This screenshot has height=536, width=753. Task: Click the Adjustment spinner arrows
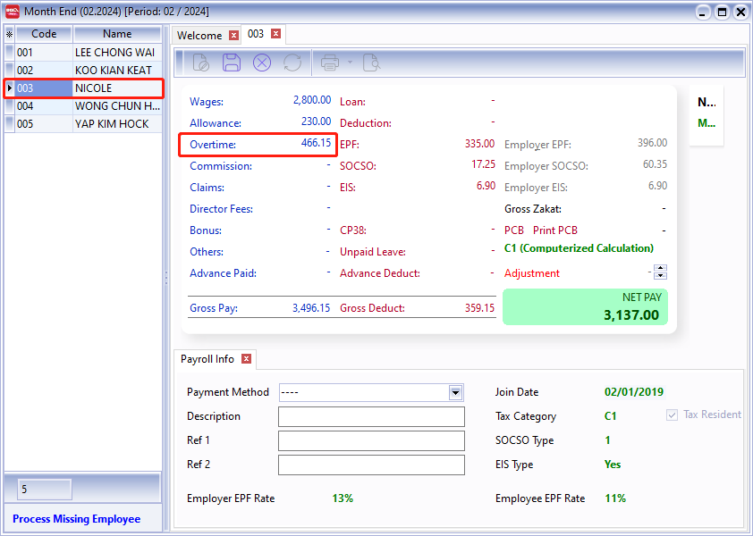(660, 272)
